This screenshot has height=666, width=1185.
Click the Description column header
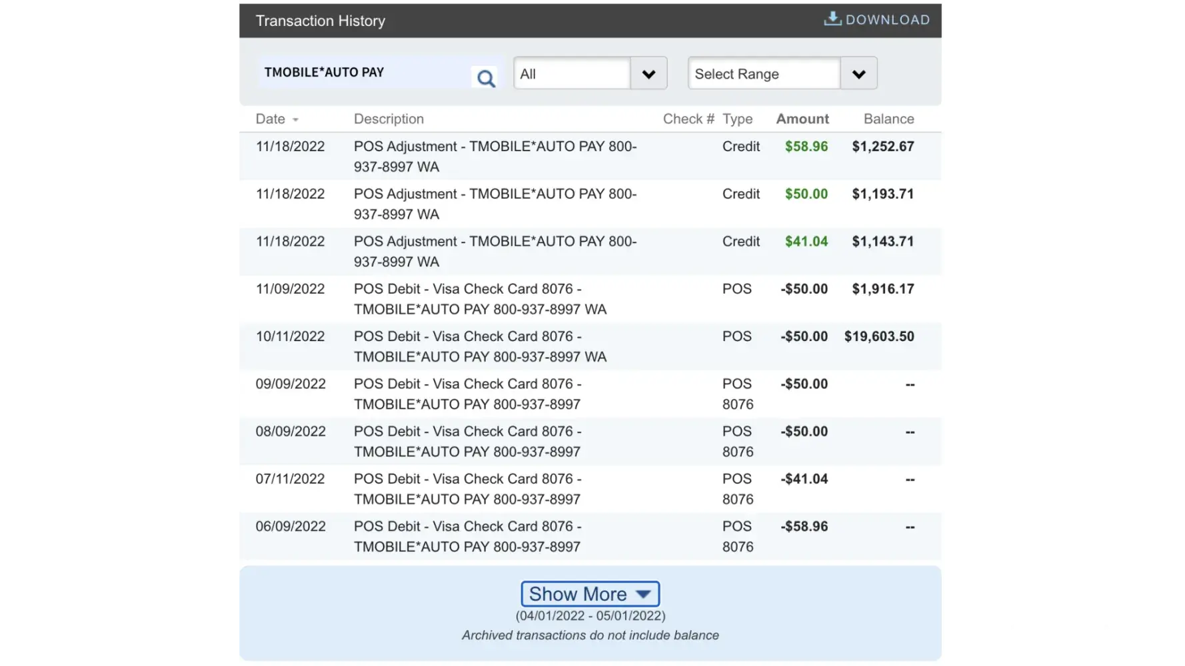point(389,119)
